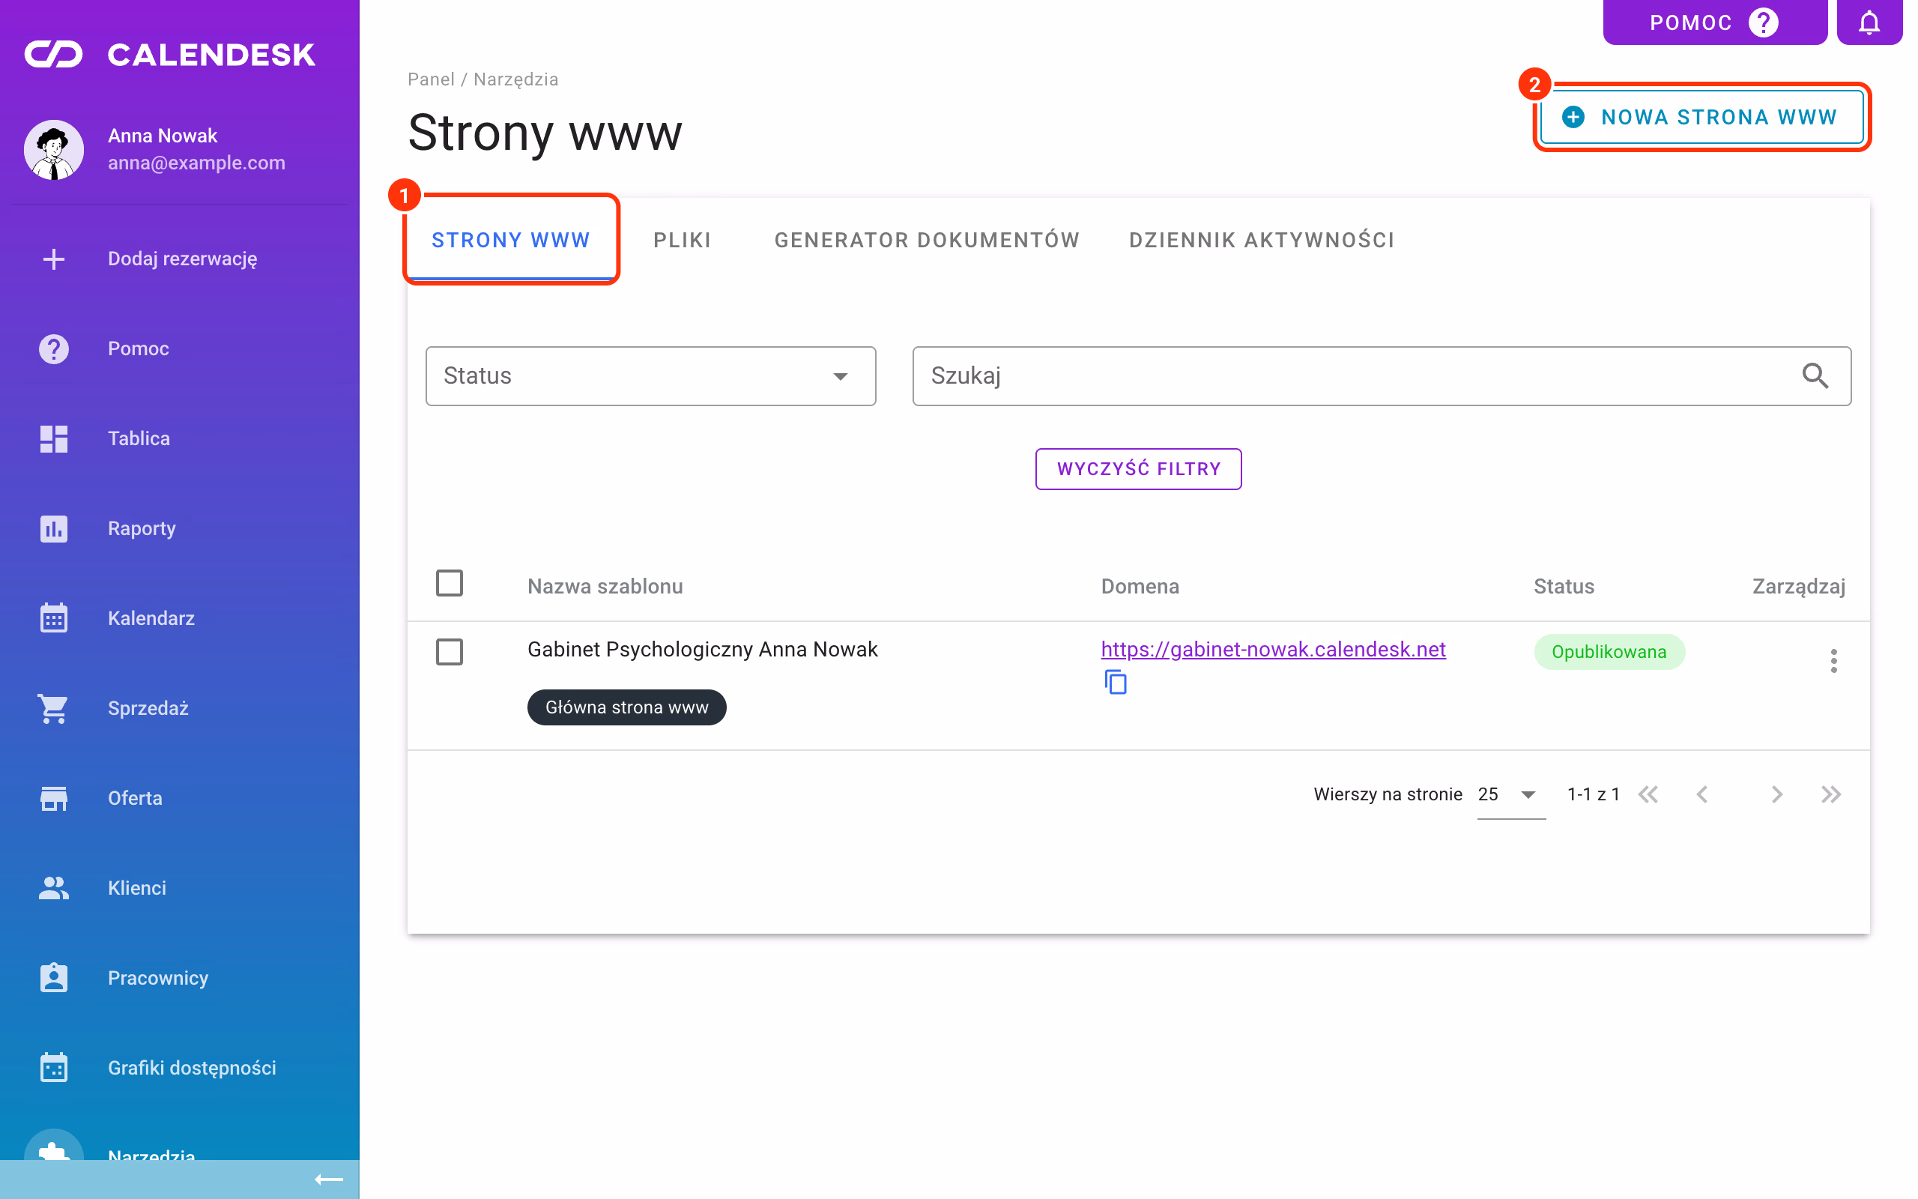Click the search magnifier icon
The image size is (1918, 1199).
click(x=1815, y=375)
